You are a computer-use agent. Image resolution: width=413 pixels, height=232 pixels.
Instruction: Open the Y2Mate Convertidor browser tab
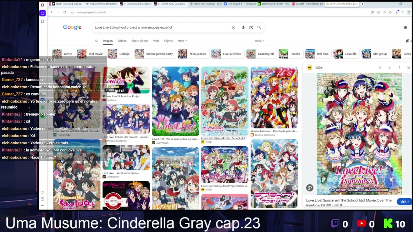tap(307, 4)
